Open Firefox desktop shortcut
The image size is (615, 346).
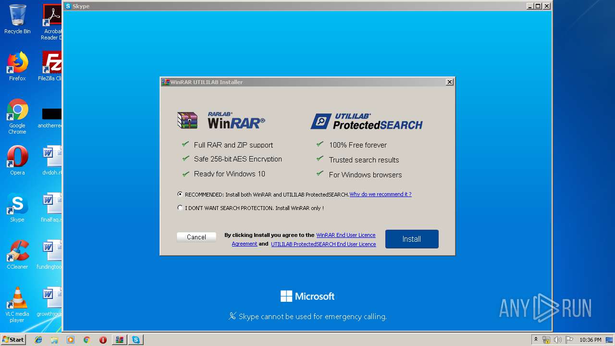(17, 66)
